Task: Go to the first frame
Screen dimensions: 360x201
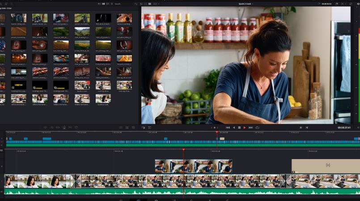Action: click(x=228, y=127)
